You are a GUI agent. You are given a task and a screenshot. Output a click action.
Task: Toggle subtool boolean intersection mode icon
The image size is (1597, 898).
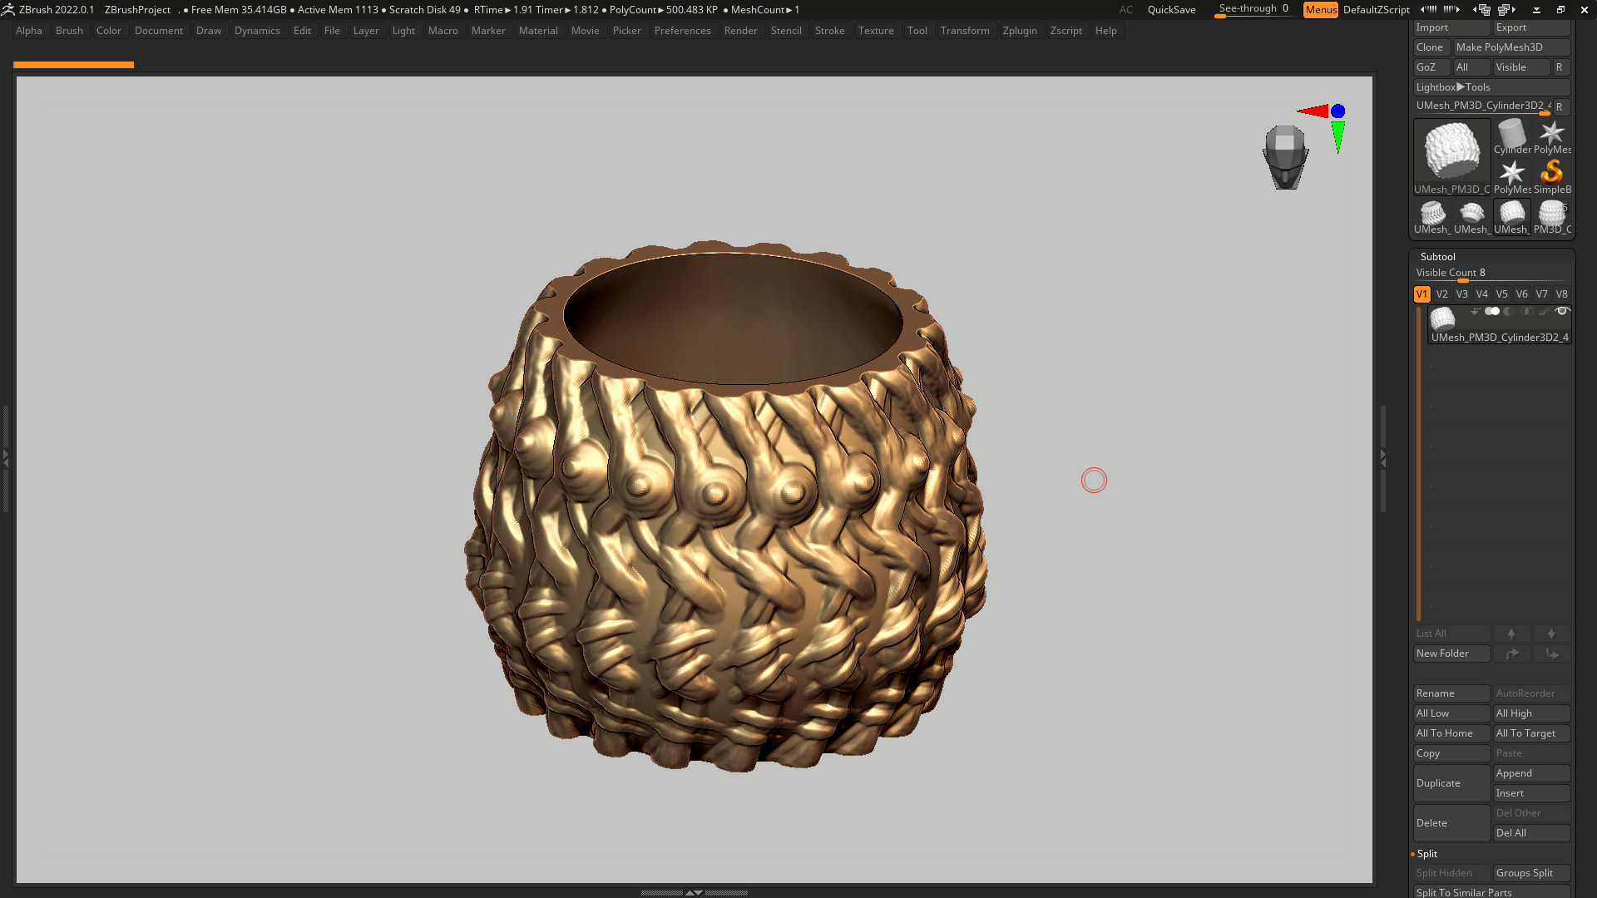click(1526, 312)
